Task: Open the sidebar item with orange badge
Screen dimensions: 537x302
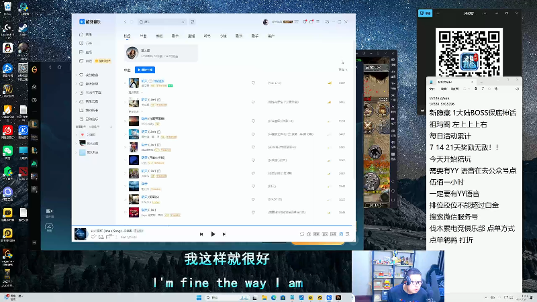Action: tap(95, 61)
